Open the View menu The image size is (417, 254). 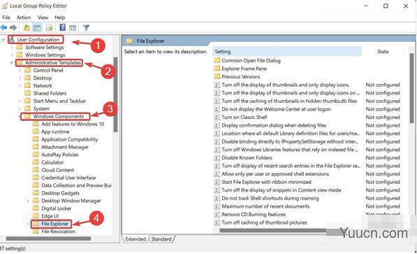tap(43, 17)
